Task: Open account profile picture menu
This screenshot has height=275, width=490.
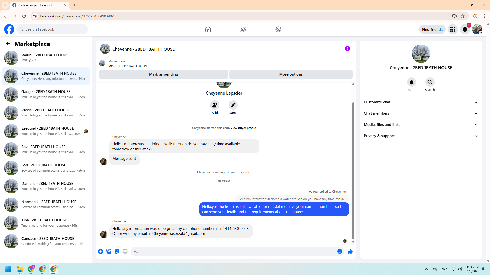Action: pos(477,29)
